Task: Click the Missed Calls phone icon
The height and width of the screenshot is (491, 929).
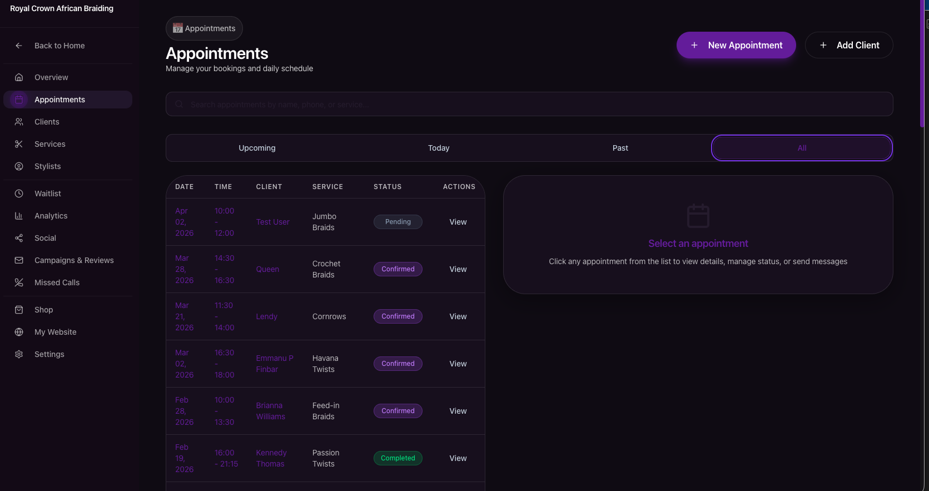Action: (x=19, y=282)
